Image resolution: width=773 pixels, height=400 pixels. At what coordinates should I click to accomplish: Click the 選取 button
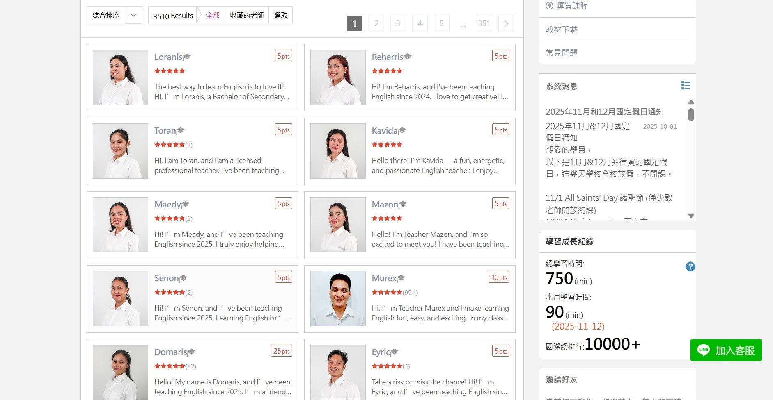click(x=280, y=15)
